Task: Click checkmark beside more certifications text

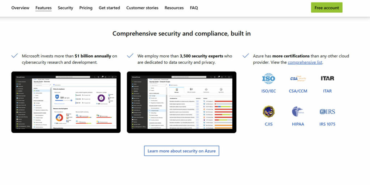Action: pyautogui.click(x=246, y=56)
